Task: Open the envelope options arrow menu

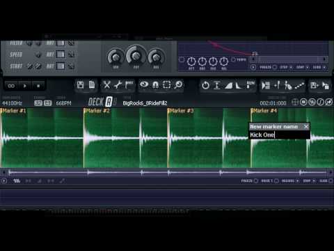Action: click(253, 68)
